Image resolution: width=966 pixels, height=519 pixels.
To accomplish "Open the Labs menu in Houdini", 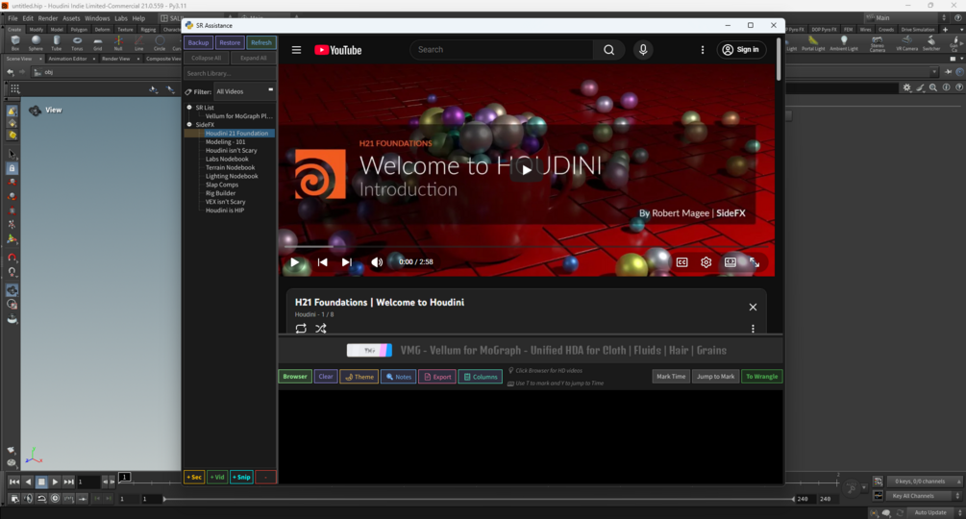I will (x=121, y=18).
